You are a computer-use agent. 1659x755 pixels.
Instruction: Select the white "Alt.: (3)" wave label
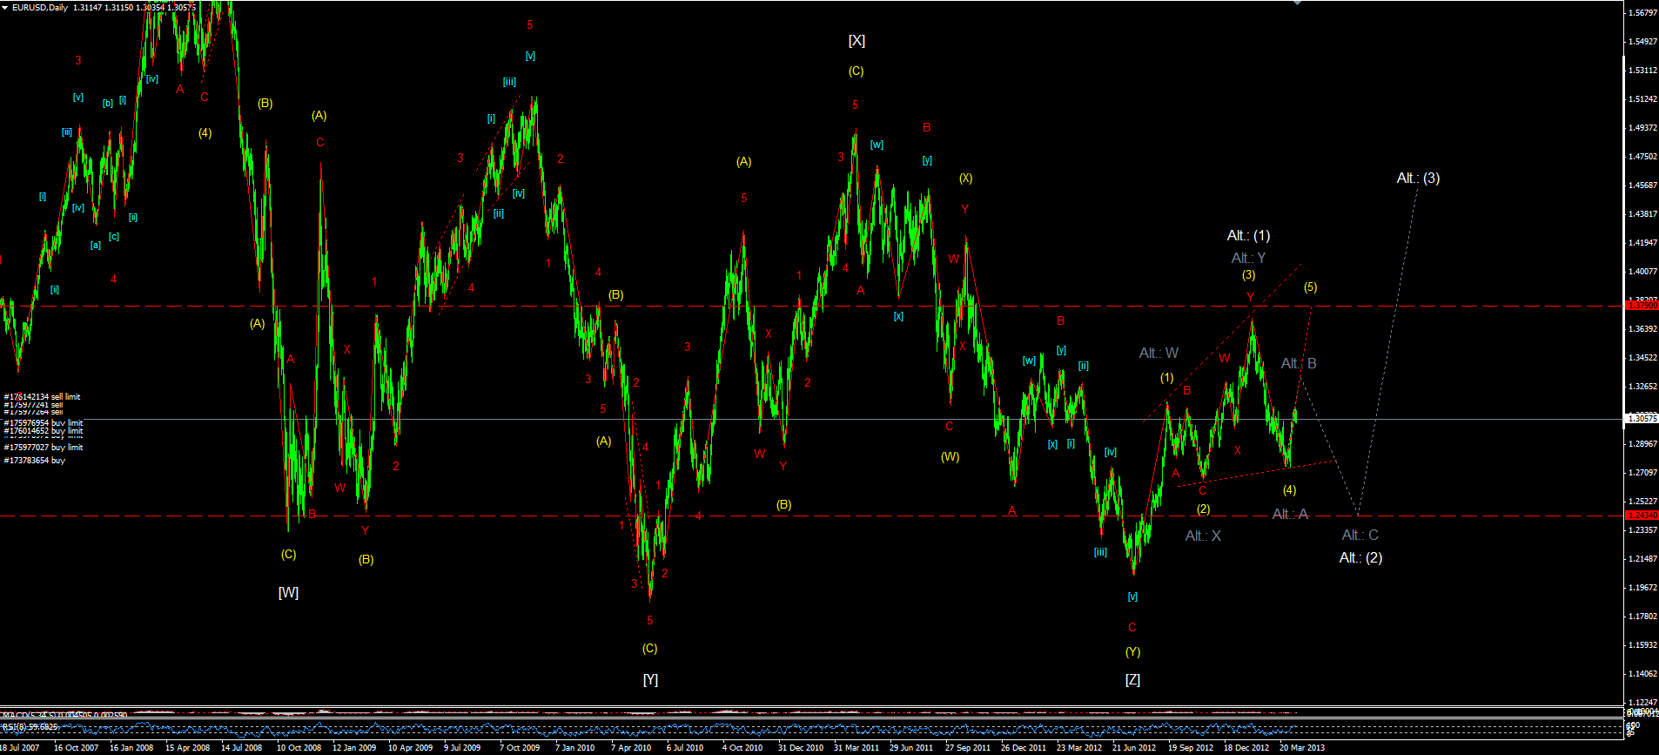(1418, 179)
